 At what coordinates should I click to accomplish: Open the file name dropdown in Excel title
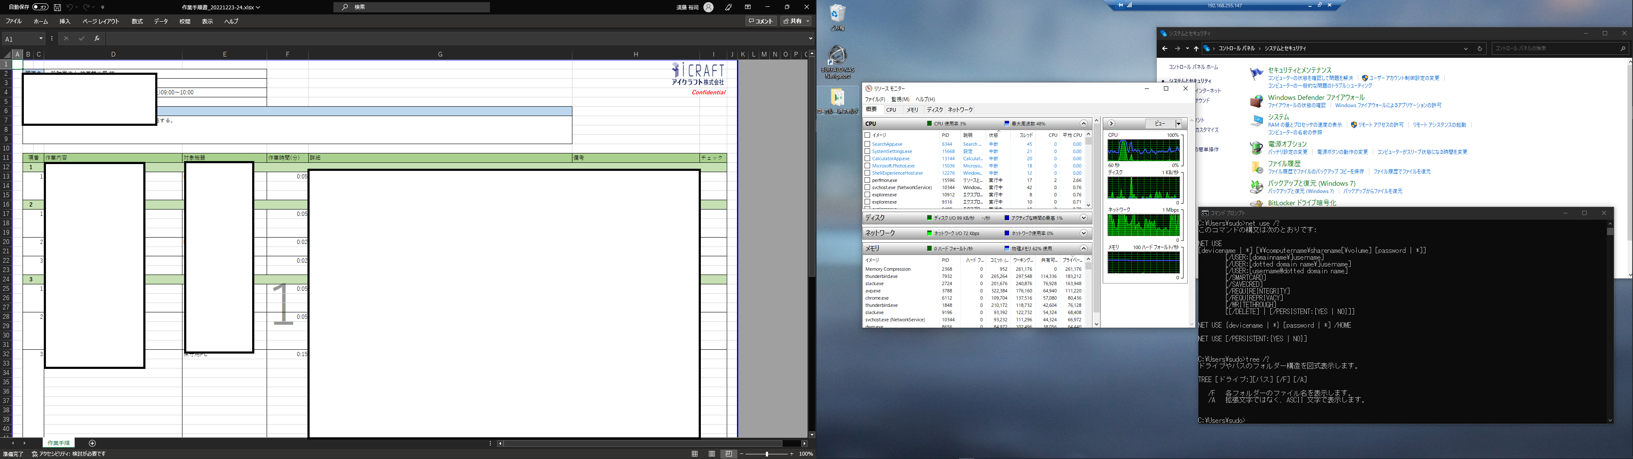pyautogui.click(x=258, y=8)
